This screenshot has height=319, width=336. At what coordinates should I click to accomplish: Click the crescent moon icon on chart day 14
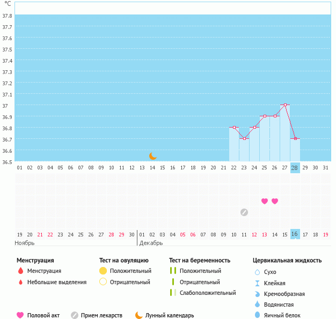coord(153,155)
